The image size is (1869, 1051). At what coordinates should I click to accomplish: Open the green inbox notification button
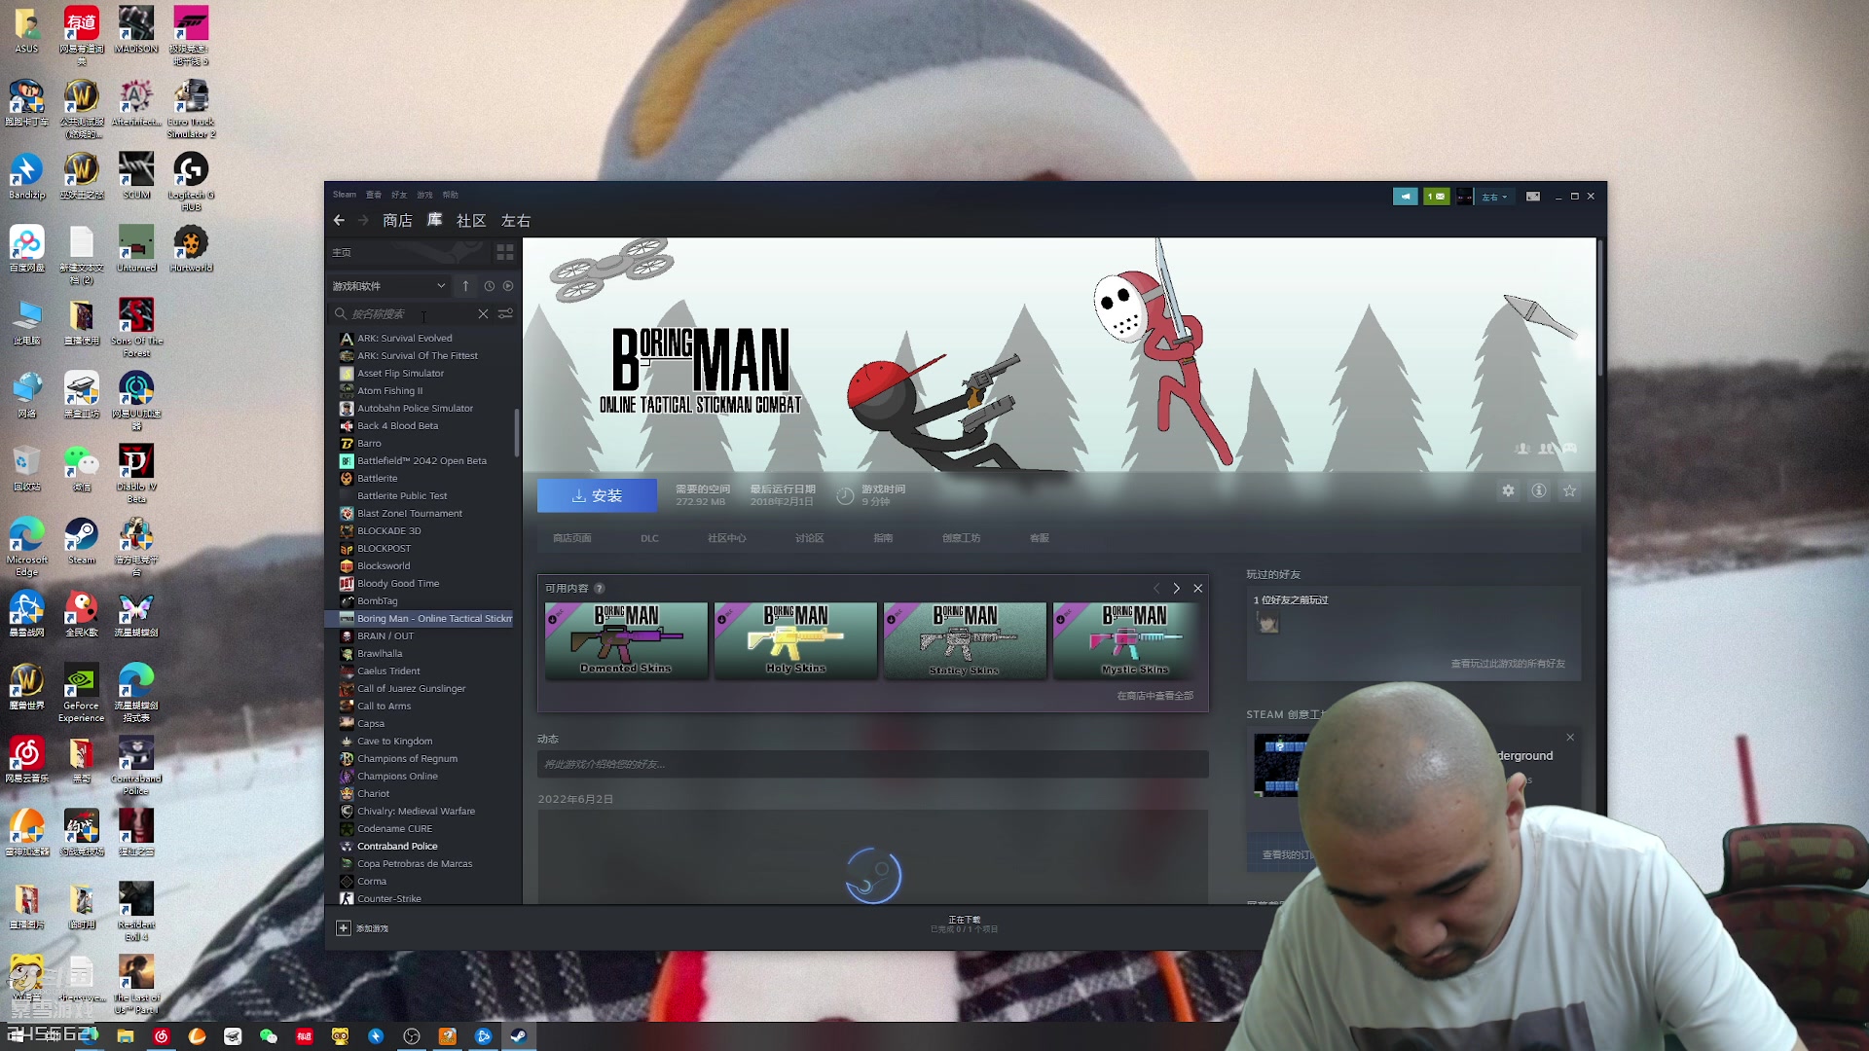coord(1436,197)
